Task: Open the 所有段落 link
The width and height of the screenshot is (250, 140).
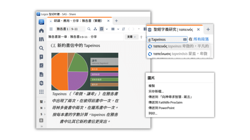Action: tap(201, 39)
